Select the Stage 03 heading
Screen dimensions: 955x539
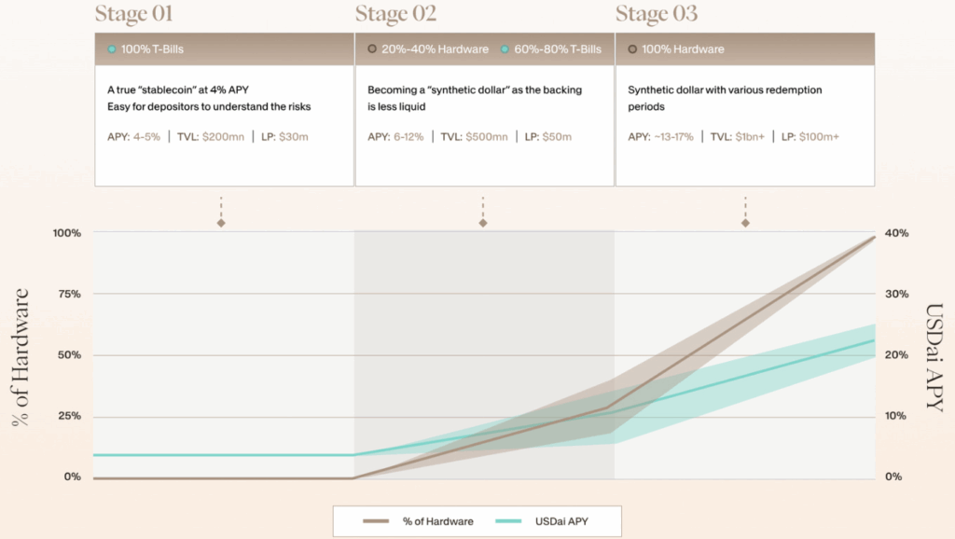coord(657,14)
